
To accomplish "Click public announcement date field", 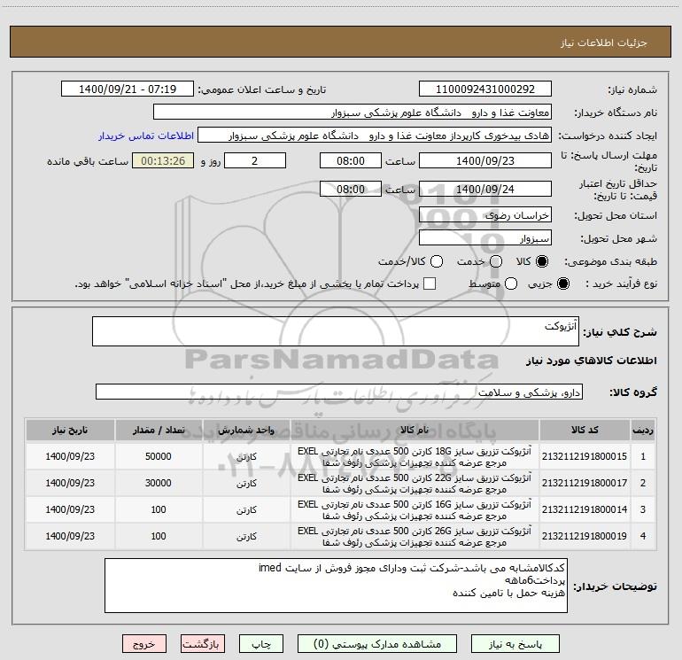I will (x=128, y=89).
